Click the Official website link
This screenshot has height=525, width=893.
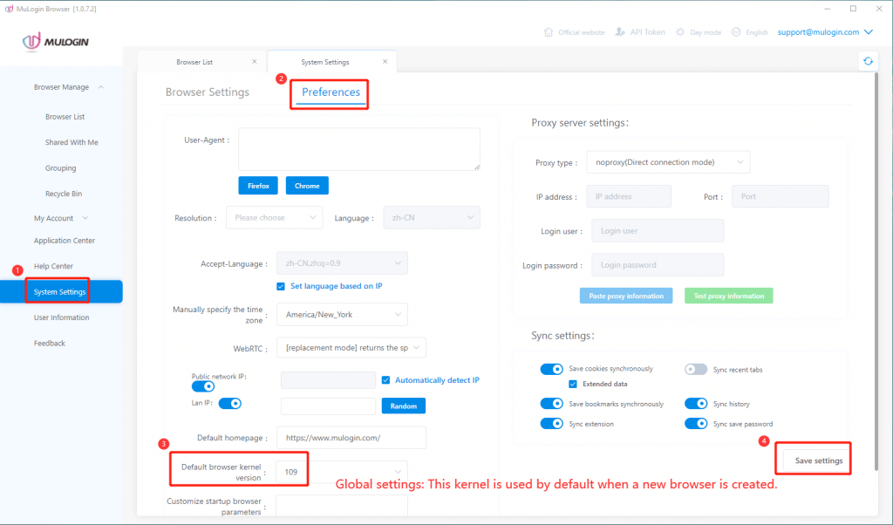[581, 32]
